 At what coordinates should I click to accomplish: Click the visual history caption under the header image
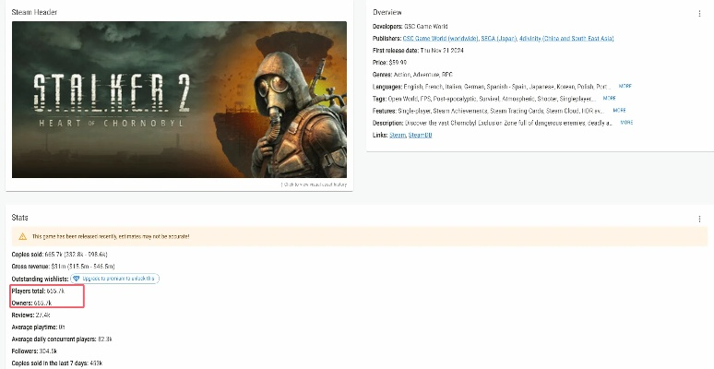click(x=314, y=184)
